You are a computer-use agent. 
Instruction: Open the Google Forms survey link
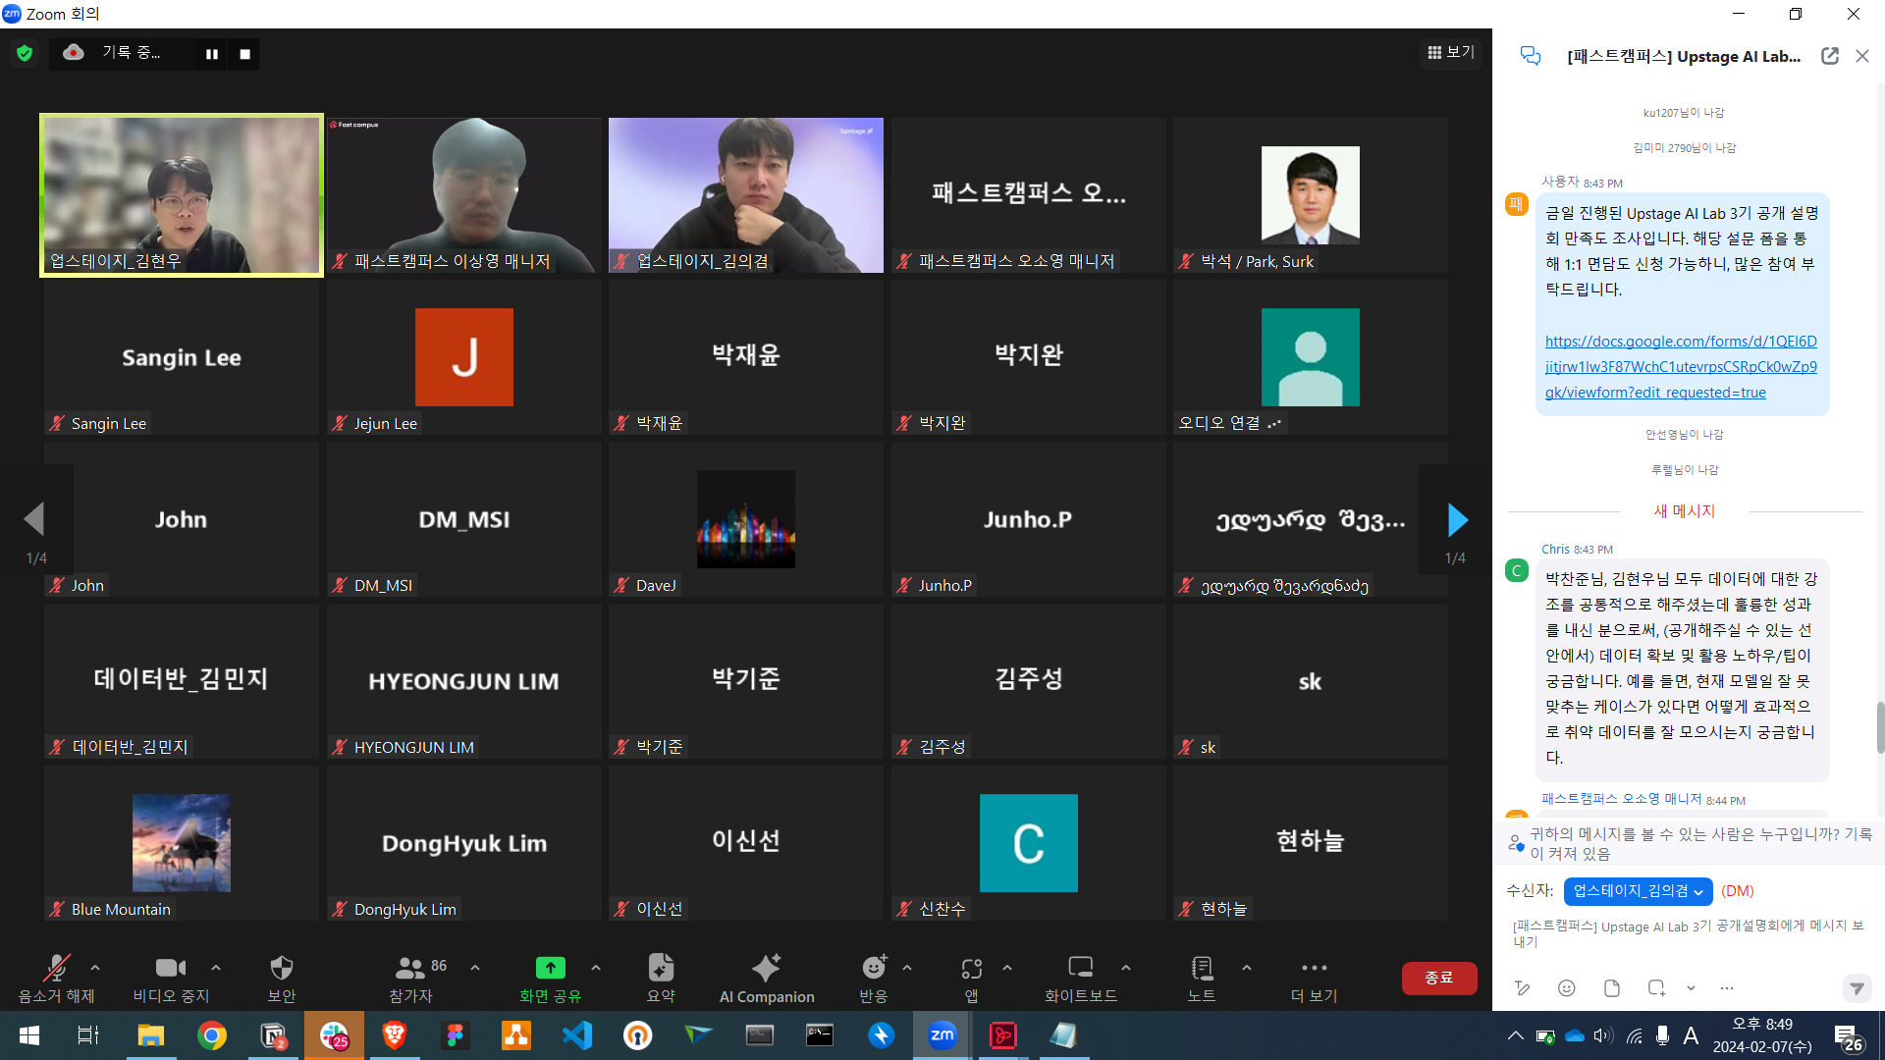1680,367
